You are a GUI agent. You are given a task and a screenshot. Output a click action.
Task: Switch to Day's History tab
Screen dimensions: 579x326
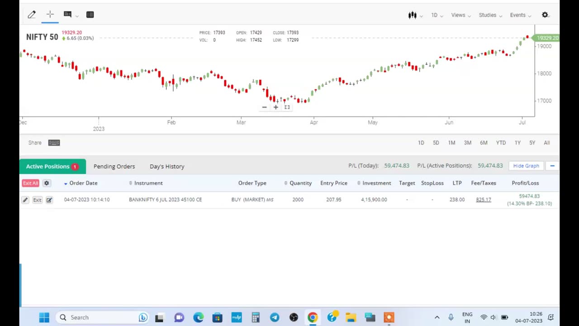tap(167, 166)
